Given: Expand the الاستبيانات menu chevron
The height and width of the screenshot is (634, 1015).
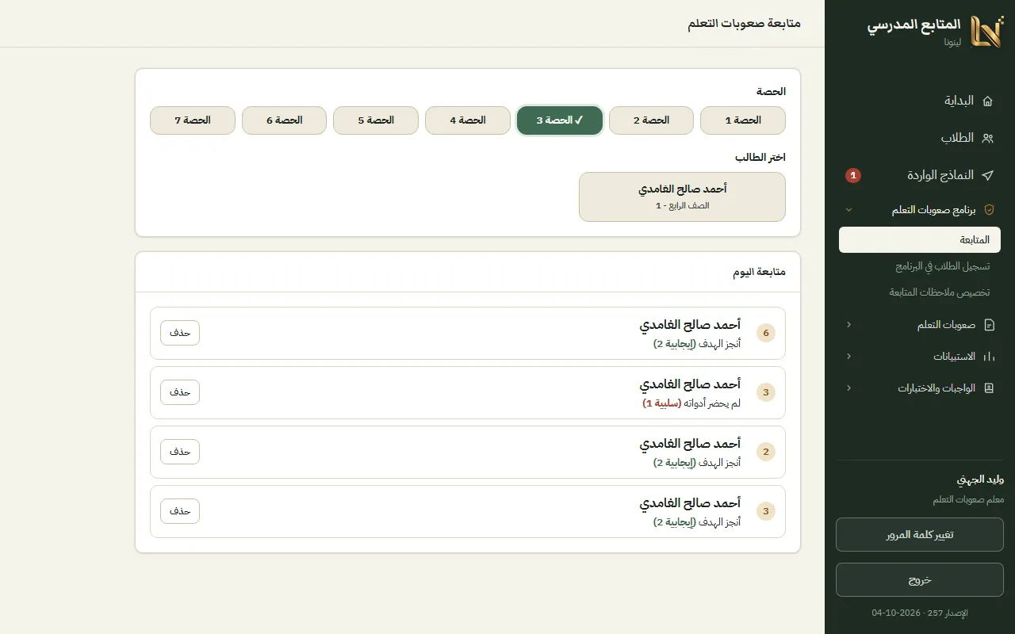Looking at the screenshot, I should click(x=848, y=357).
